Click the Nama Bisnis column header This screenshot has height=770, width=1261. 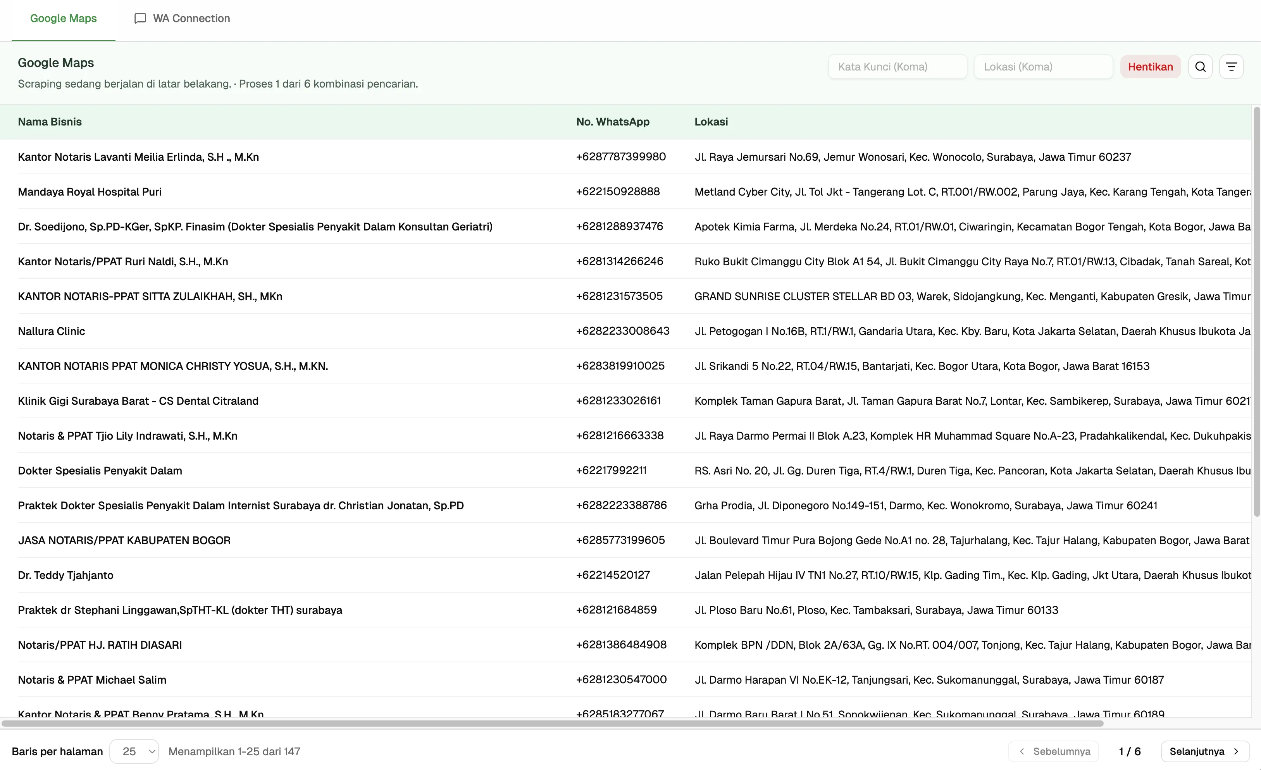coord(50,122)
